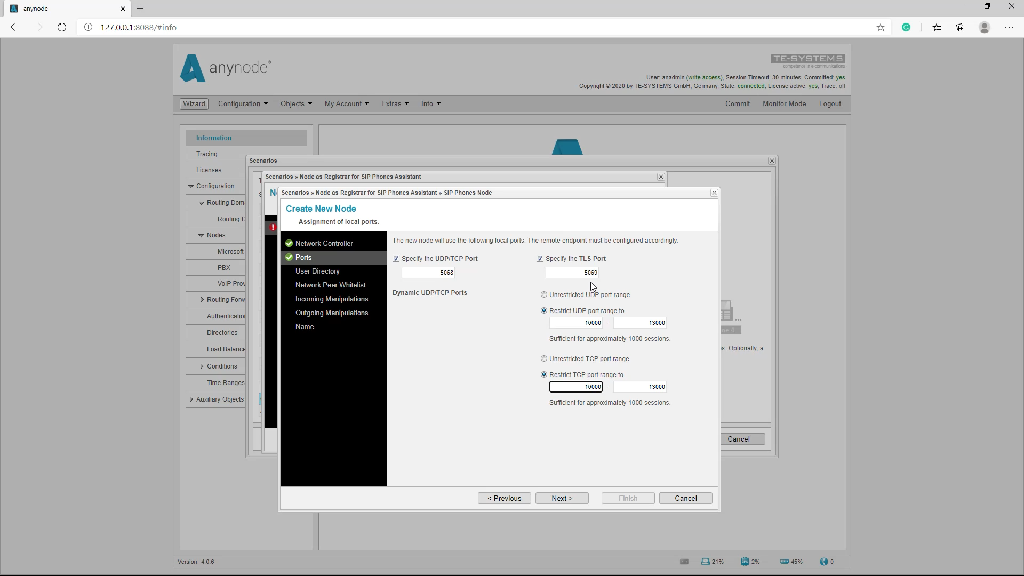Select Information in the sidebar
Screen dimensions: 1024x576
246,138
